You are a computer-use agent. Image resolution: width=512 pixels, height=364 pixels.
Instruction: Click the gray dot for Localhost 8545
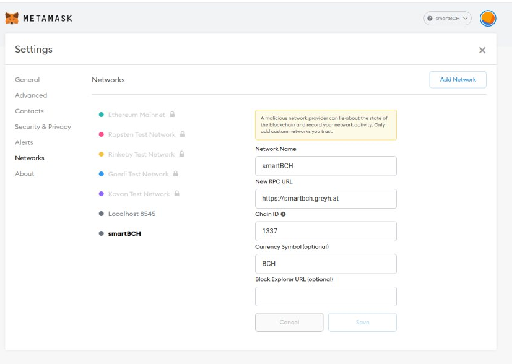(x=102, y=214)
